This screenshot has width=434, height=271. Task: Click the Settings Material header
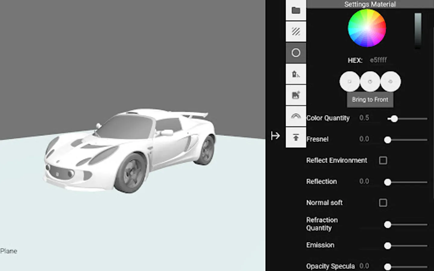(x=370, y=4)
